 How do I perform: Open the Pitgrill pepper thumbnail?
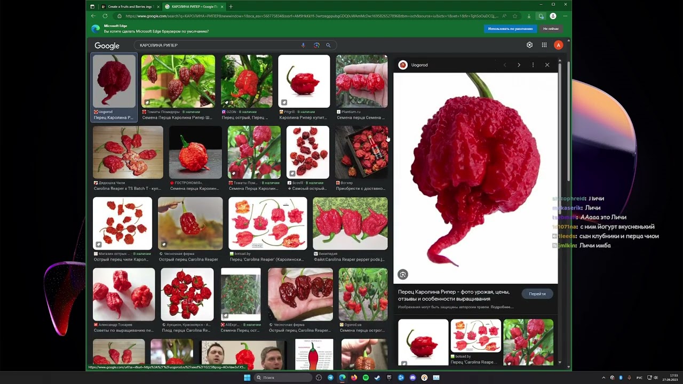click(x=304, y=81)
